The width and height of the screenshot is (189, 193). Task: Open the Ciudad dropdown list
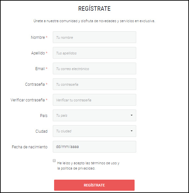click(x=94, y=131)
